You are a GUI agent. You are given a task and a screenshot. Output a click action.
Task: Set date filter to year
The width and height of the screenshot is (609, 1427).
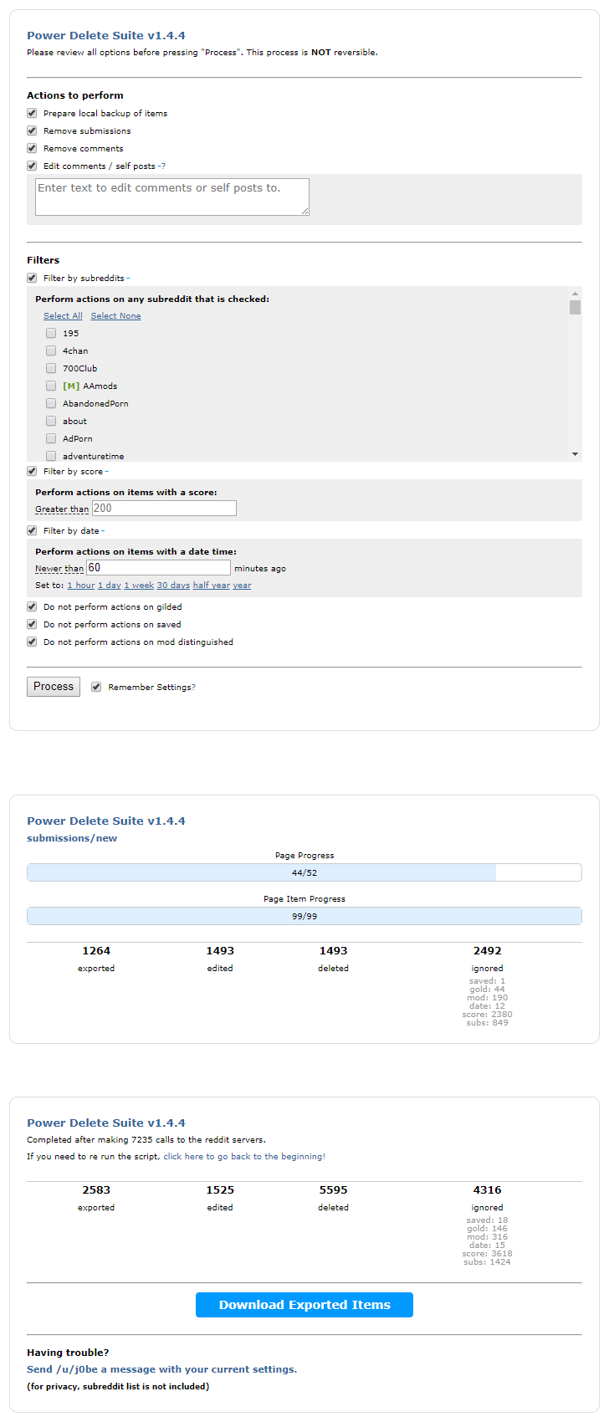pyautogui.click(x=242, y=586)
